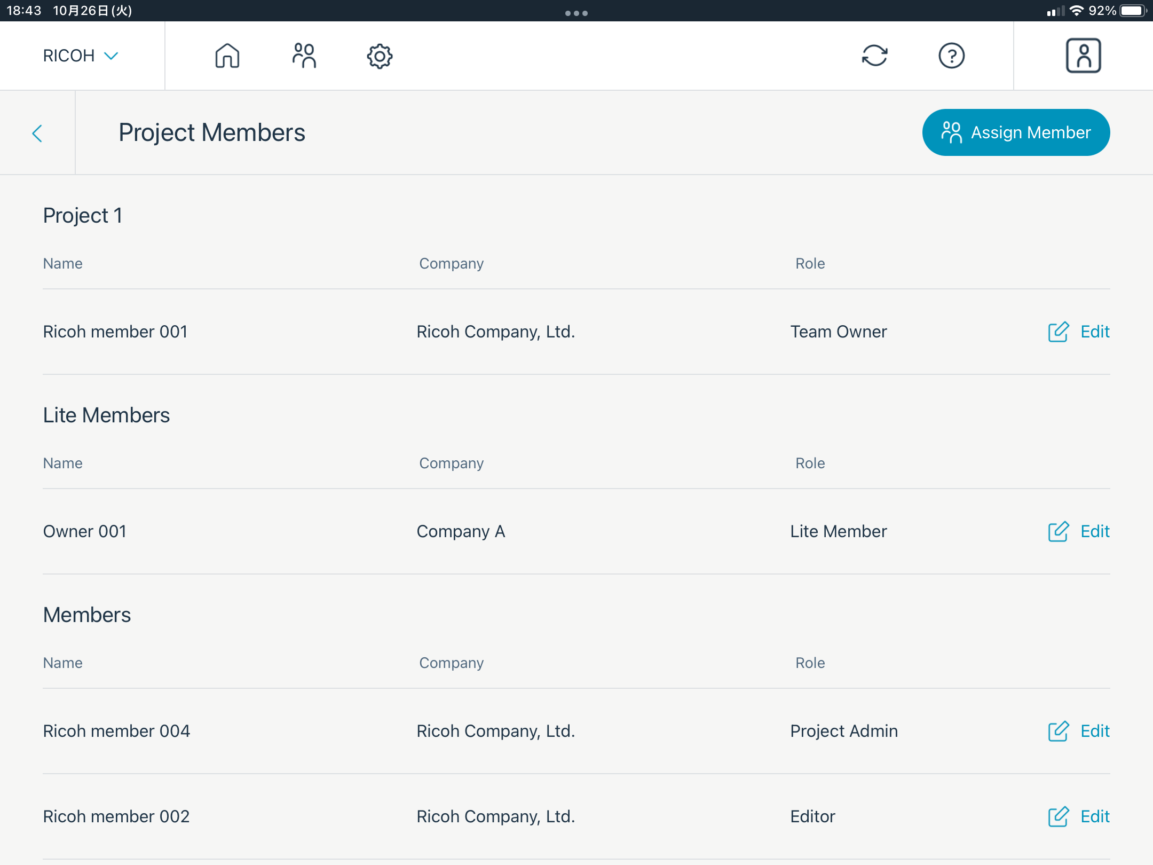Viewport: 1153px width, 865px height.
Task: Open your account profile icon
Action: 1083,55
